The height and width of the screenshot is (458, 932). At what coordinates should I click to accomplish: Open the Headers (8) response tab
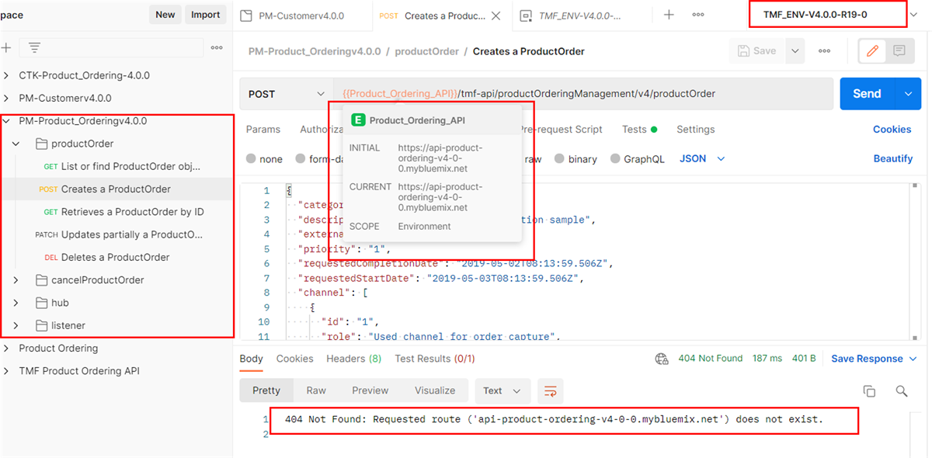[353, 358]
